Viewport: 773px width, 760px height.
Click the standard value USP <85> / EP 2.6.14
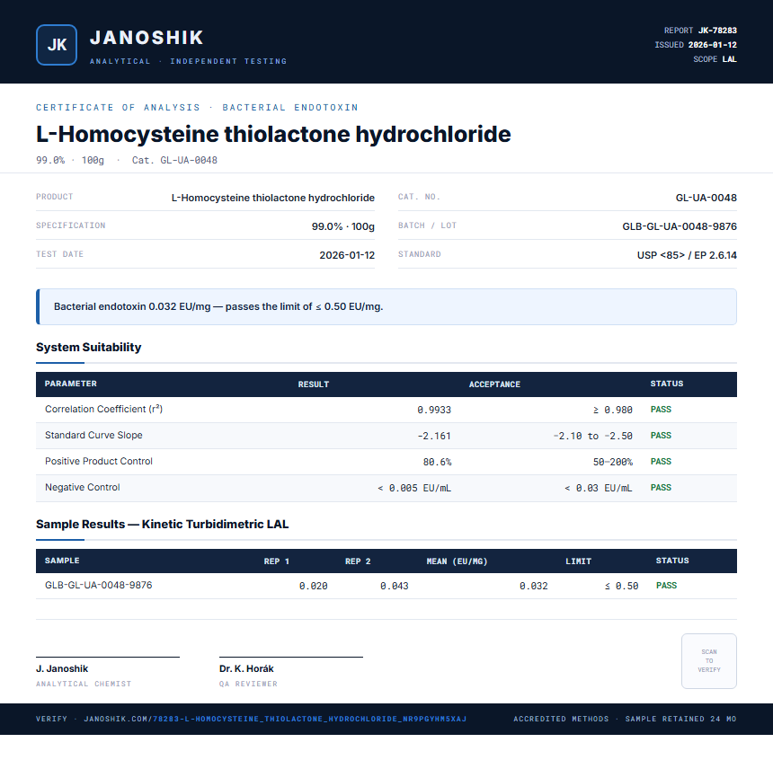click(687, 255)
